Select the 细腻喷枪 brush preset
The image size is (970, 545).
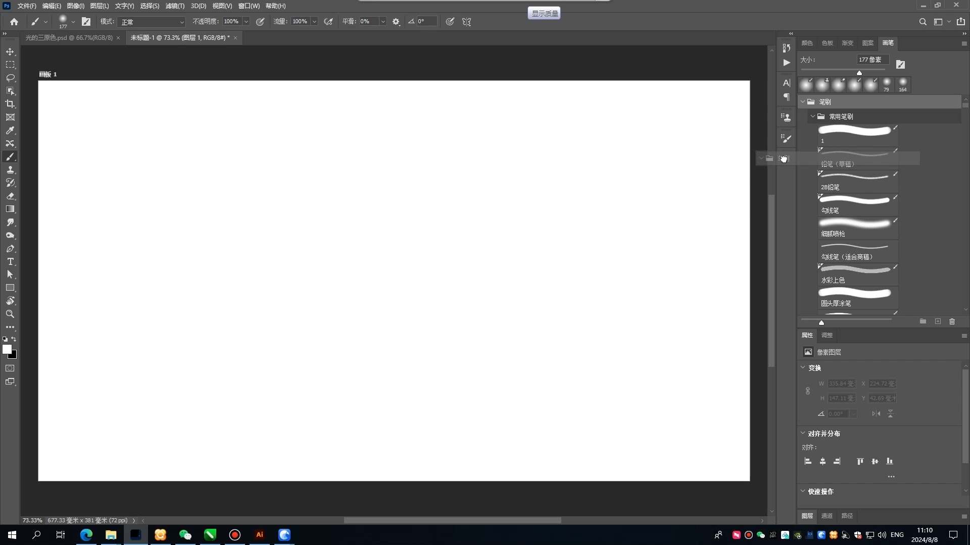coord(858,227)
